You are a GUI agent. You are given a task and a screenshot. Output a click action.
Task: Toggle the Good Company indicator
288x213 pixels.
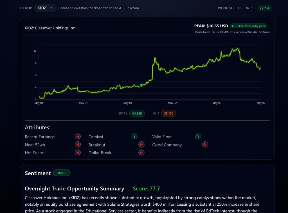[205, 144]
